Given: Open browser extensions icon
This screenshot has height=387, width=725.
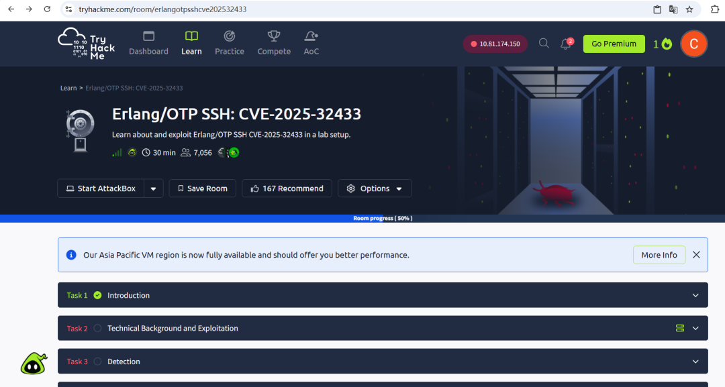Looking at the screenshot, I should click(x=715, y=9).
